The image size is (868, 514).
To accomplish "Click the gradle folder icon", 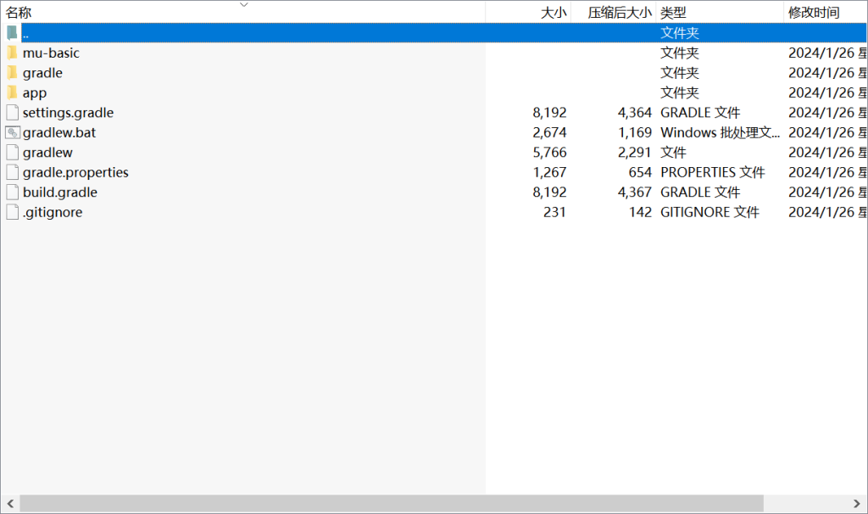I will 12,73.
